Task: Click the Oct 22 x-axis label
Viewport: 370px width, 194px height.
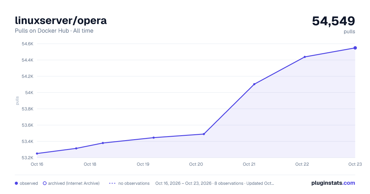Action: coord(302,164)
